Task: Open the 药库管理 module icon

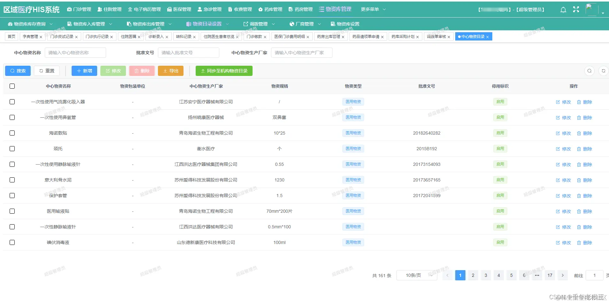Action: click(x=260, y=9)
